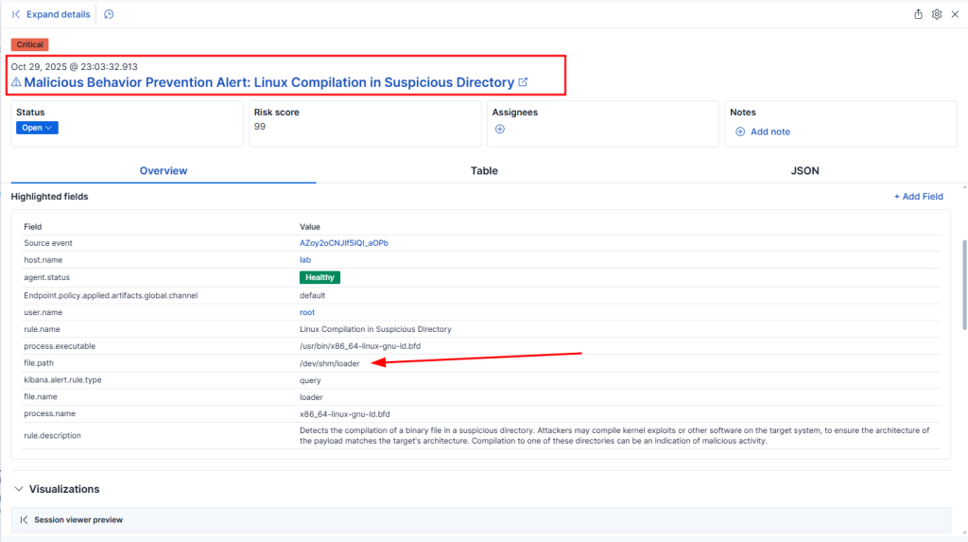Click the plus icon under Assignees
Image resolution: width=968 pixels, height=542 pixels.
(x=500, y=130)
